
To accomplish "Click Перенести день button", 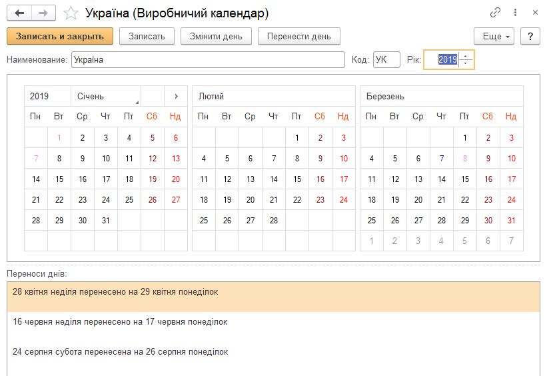I will click(x=298, y=36).
